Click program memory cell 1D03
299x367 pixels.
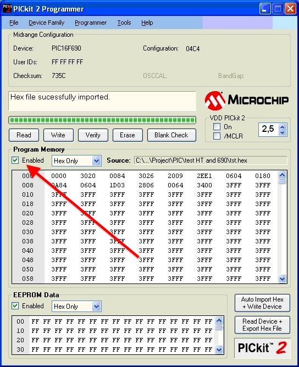coord(117,185)
